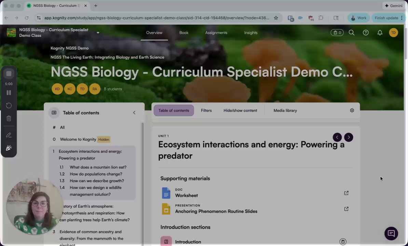Image resolution: width=408 pixels, height=246 pixels.
Task: Go to previous unit arrow
Action: pyautogui.click(x=337, y=137)
